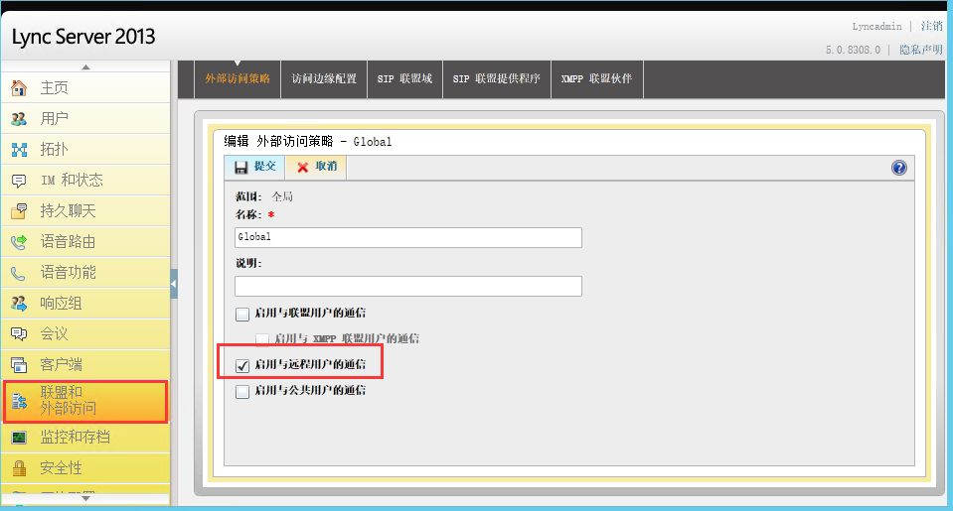Image resolution: width=953 pixels, height=511 pixels.
Task: Switch to SIP 联盟域 tab
Action: (x=404, y=79)
